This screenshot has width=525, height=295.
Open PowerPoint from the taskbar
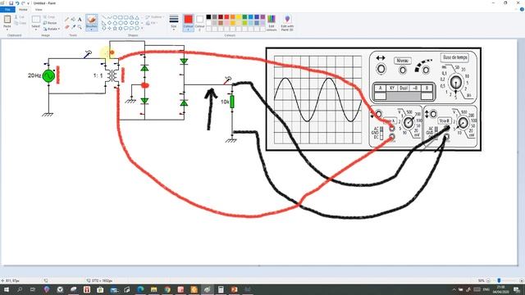[234, 289]
